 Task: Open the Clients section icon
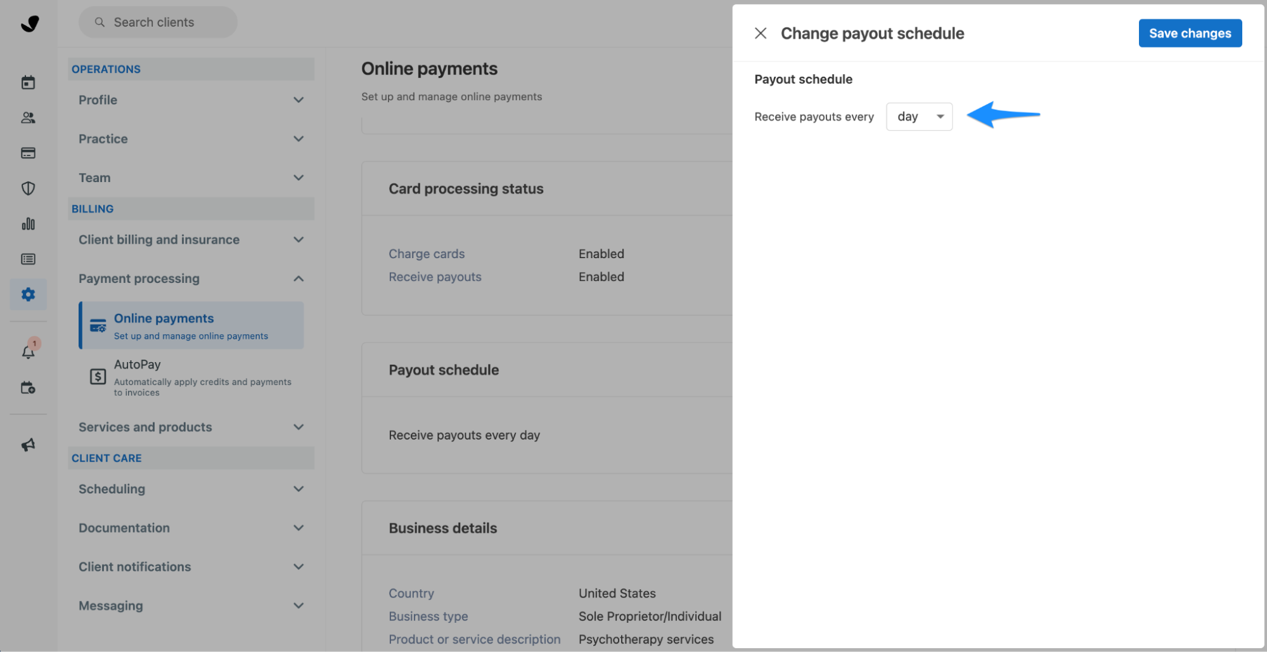tap(28, 117)
